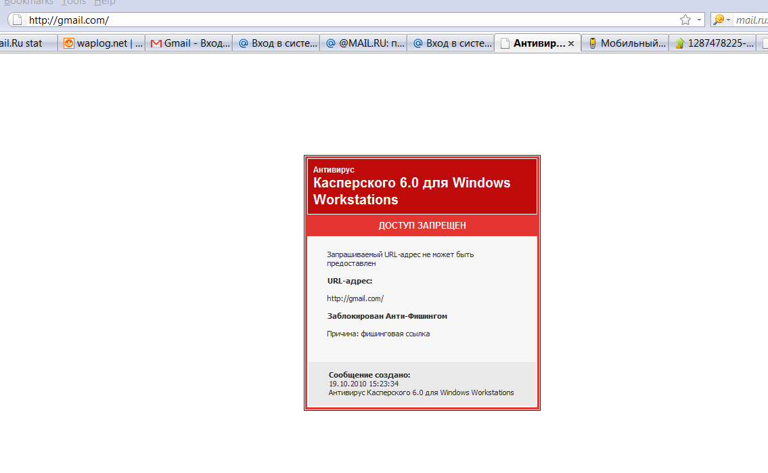Open the Bookmarks menu

tap(28, 3)
